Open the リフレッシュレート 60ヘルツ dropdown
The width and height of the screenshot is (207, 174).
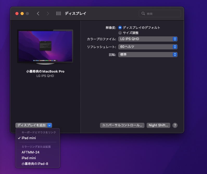pyautogui.click(x=148, y=47)
